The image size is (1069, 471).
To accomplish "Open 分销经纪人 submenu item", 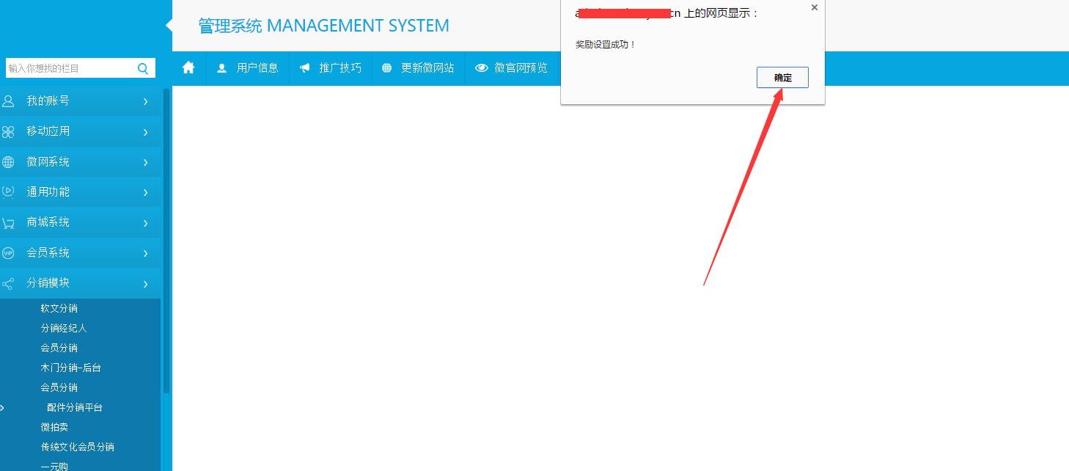I will (64, 328).
